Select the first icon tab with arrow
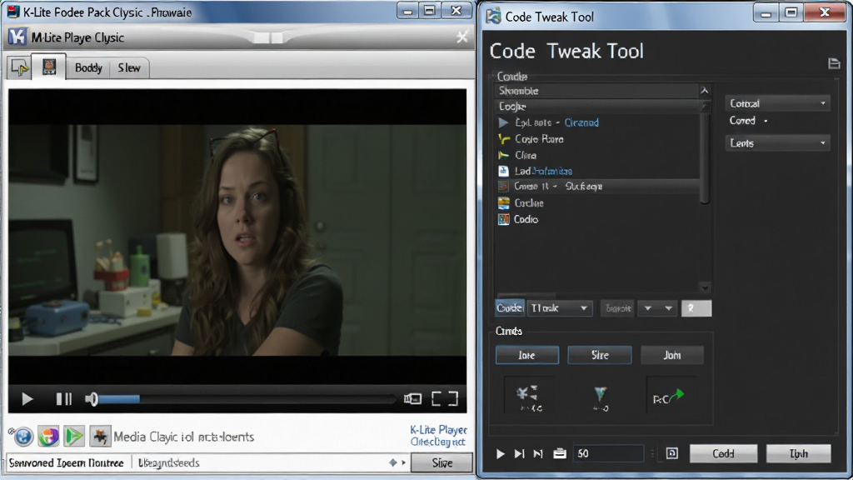The height and width of the screenshot is (480, 853). (20, 67)
